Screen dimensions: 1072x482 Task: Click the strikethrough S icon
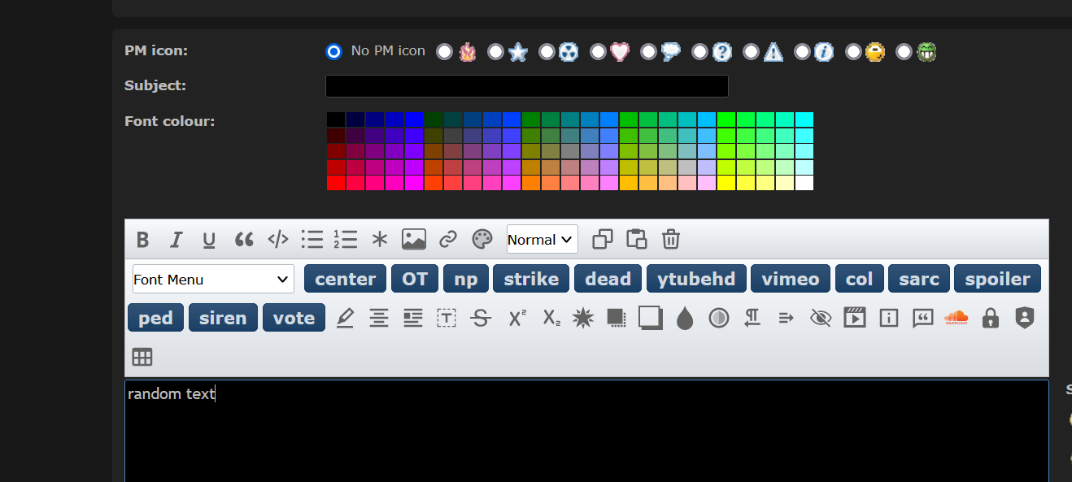482,318
